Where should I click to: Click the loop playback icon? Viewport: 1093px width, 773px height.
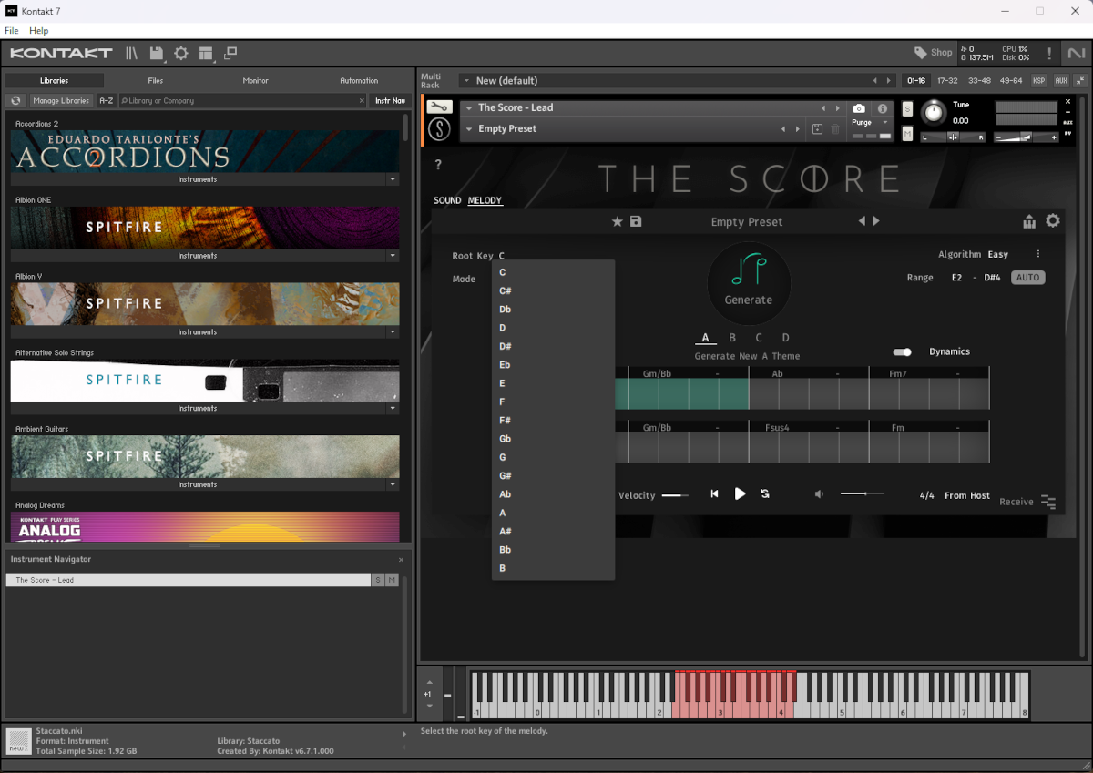(x=765, y=493)
